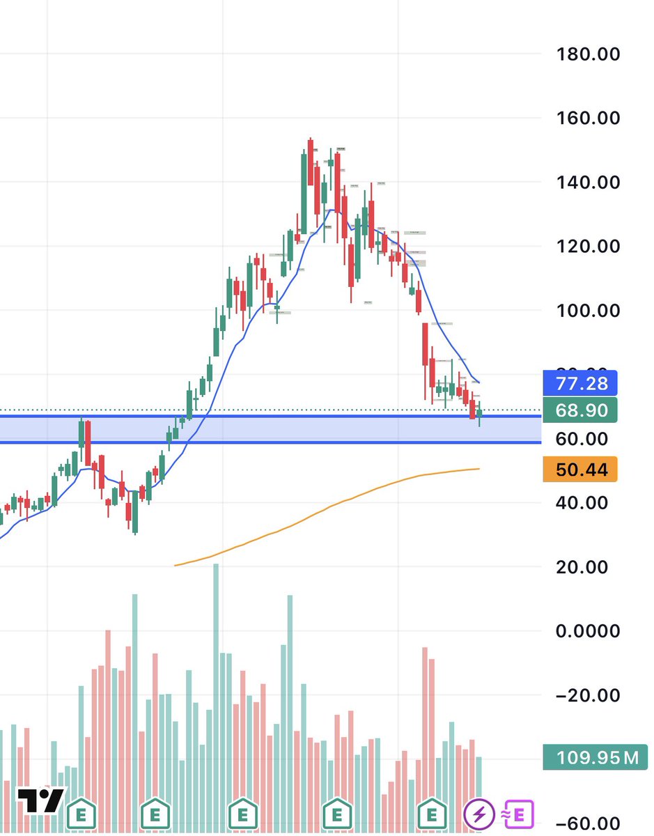Click the −60.00 axis label
This screenshot has width=654, height=836.
[587, 823]
